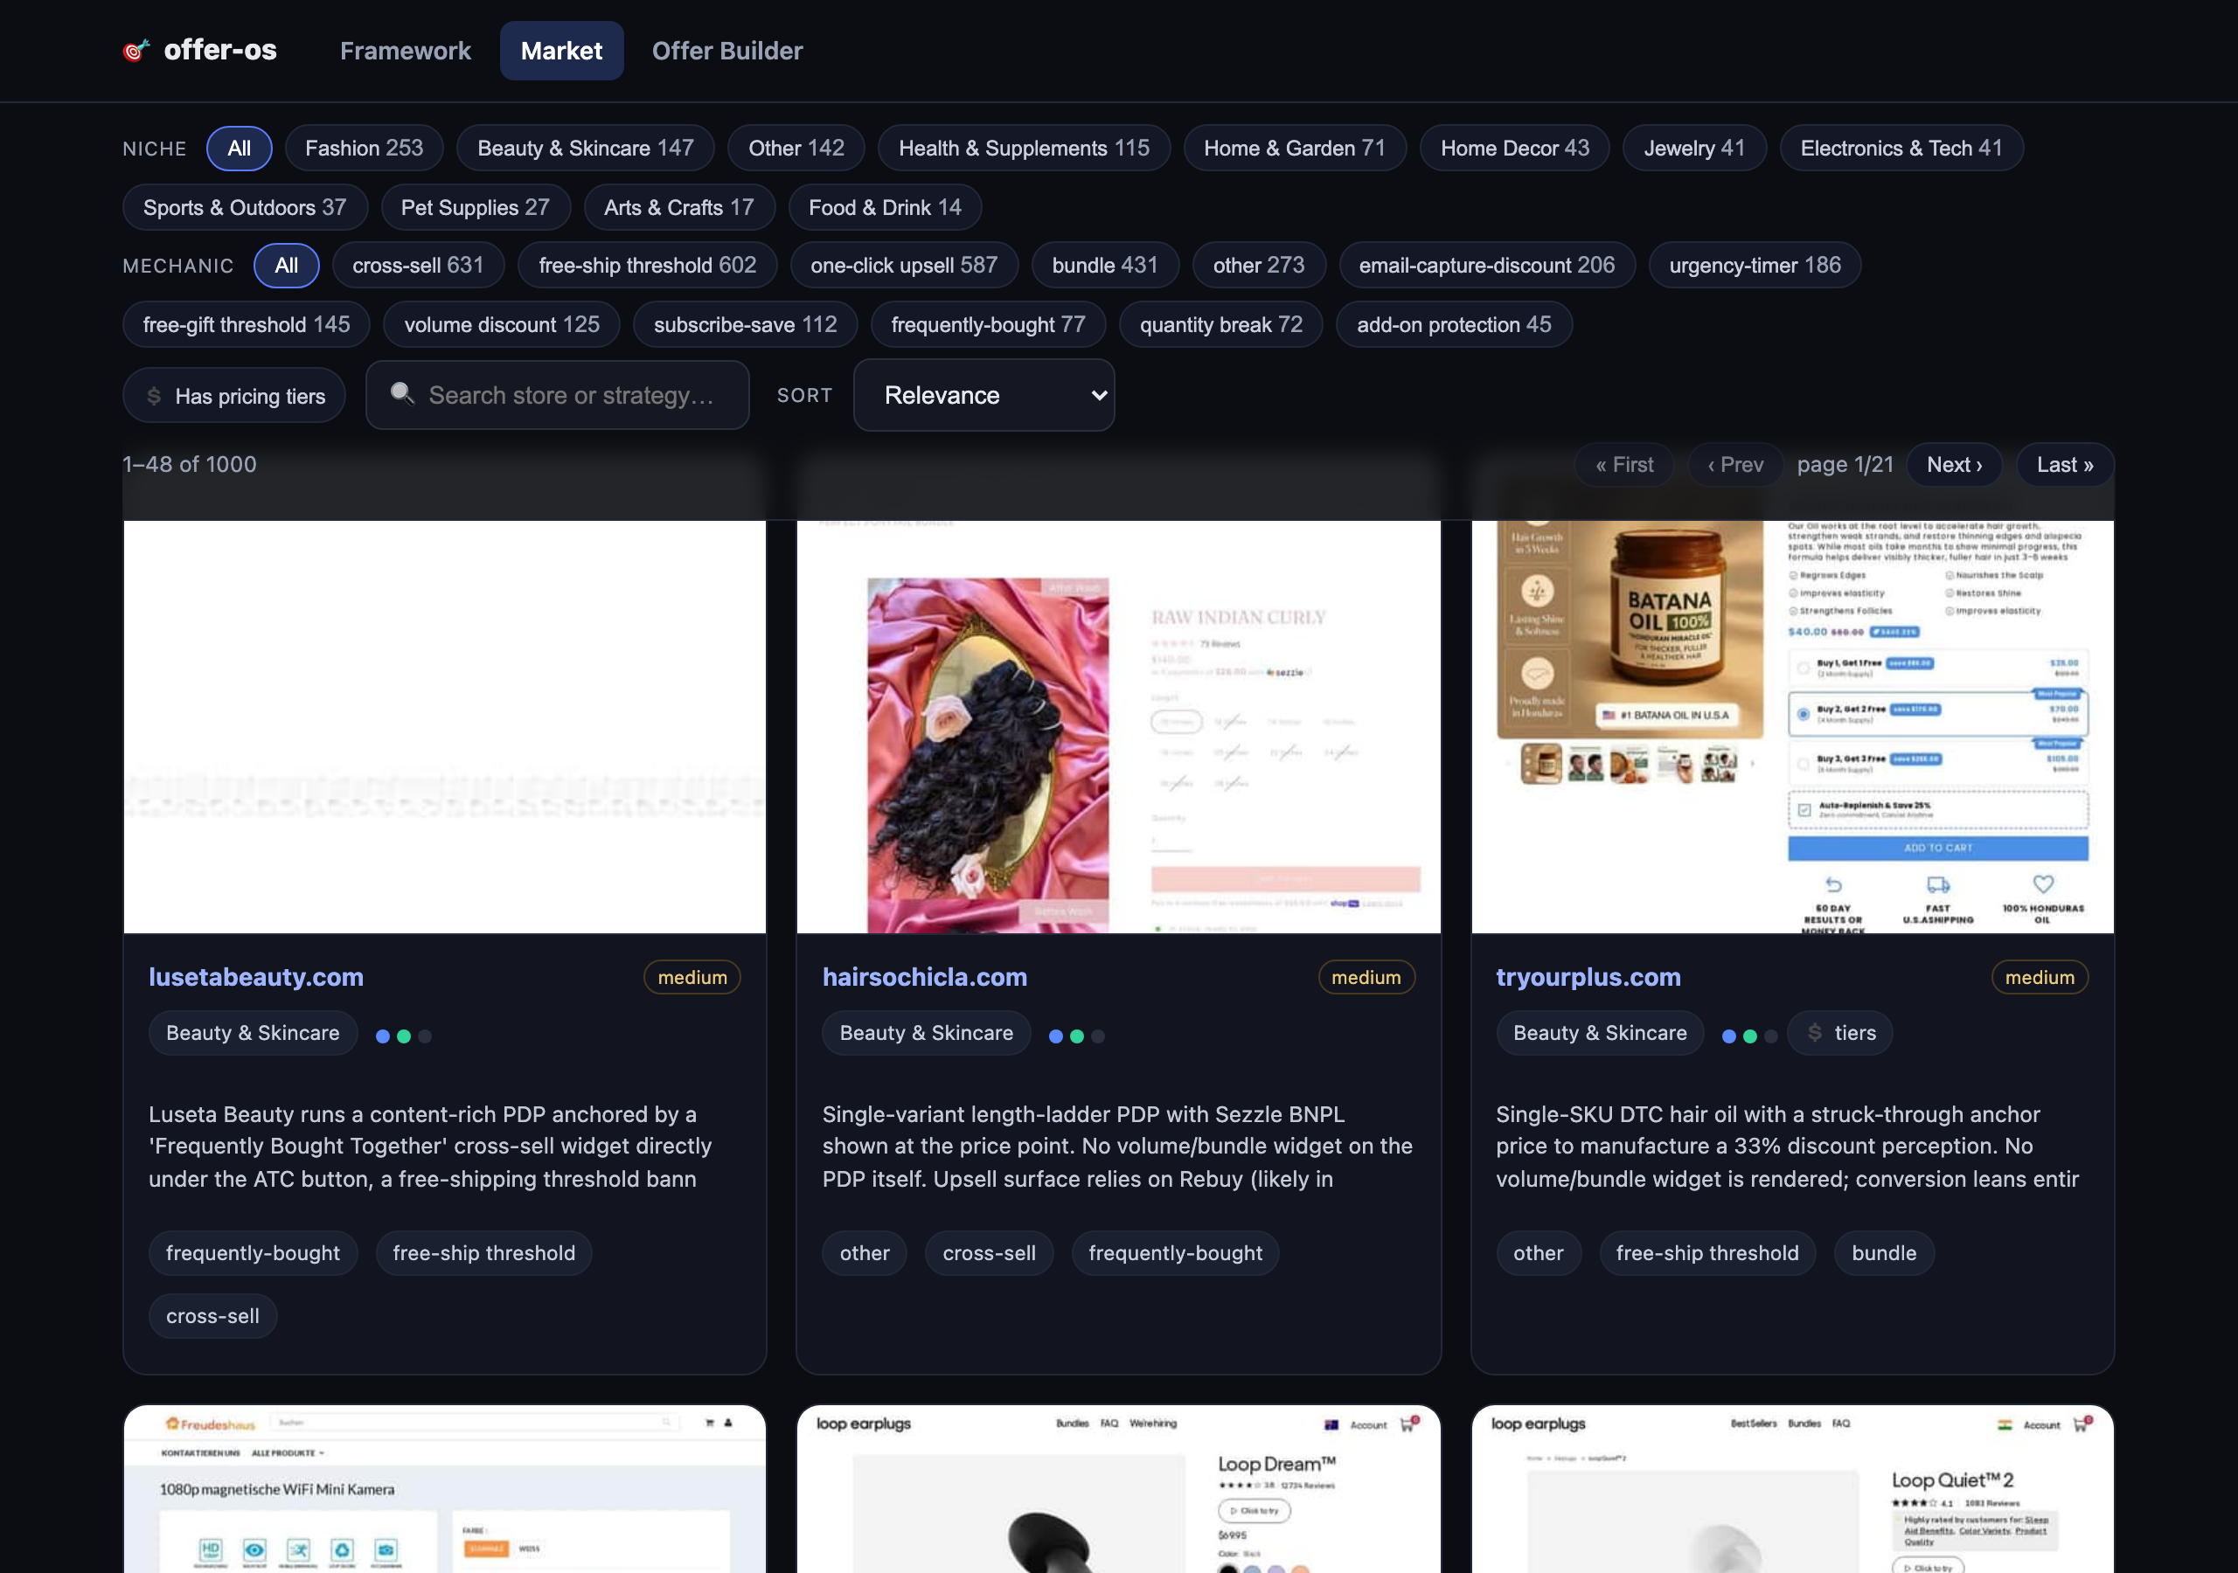The width and height of the screenshot is (2238, 1573).
Task: Click the magnifier icon in search box
Action: click(401, 394)
